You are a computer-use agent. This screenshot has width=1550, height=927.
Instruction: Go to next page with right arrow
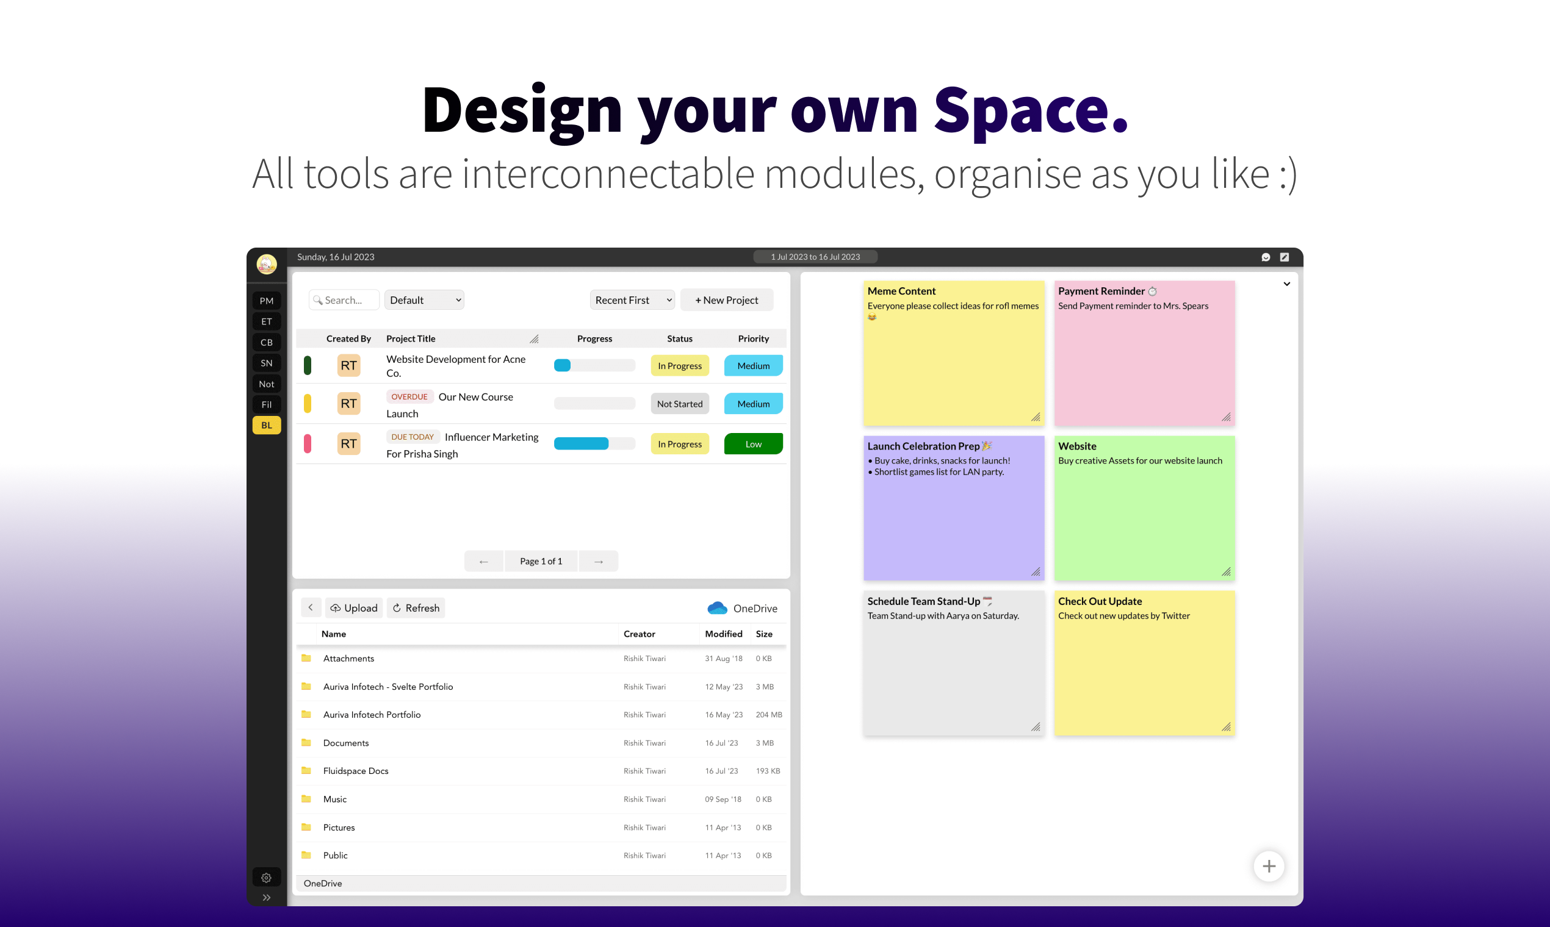pyautogui.click(x=599, y=561)
